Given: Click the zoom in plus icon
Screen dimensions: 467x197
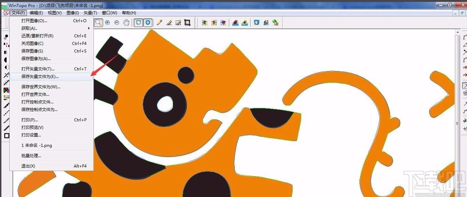Looking at the screenshot, I should [x=107, y=23].
